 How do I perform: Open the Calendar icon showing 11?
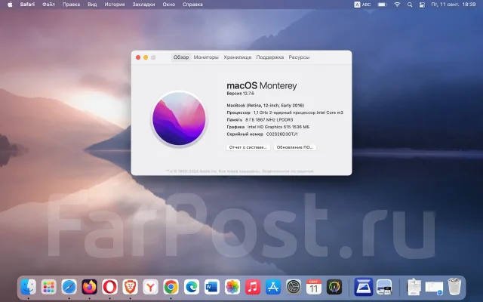tap(314, 287)
